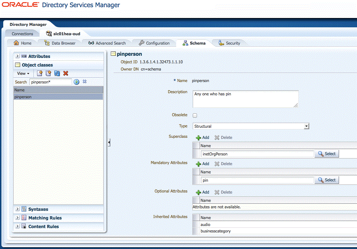Click the Matching Rules panel icon

point(24,218)
